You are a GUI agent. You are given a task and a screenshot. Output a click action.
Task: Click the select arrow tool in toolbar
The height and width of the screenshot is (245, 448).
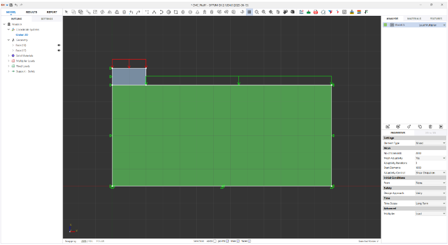(66, 12)
